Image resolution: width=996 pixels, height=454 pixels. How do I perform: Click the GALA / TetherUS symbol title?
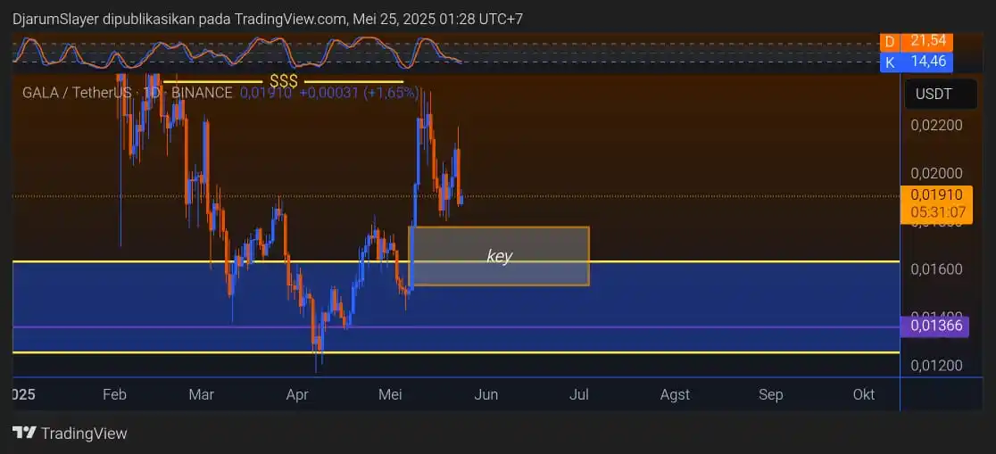click(76, 93)
